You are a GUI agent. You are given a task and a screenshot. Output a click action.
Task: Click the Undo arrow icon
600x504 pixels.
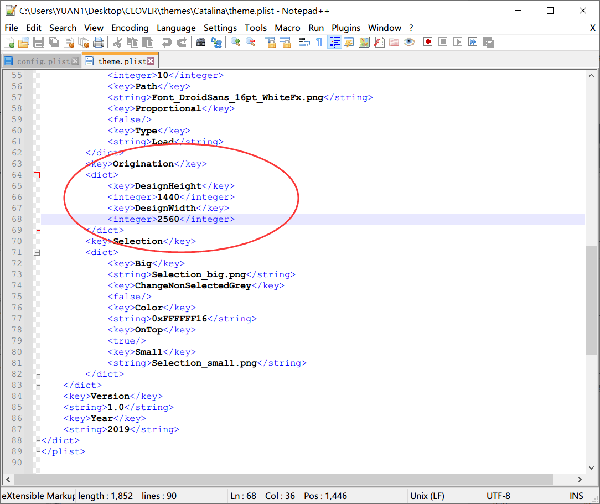click(x=167, y=42)
